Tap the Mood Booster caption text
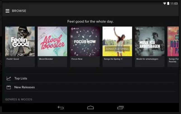 coord(46,59)
